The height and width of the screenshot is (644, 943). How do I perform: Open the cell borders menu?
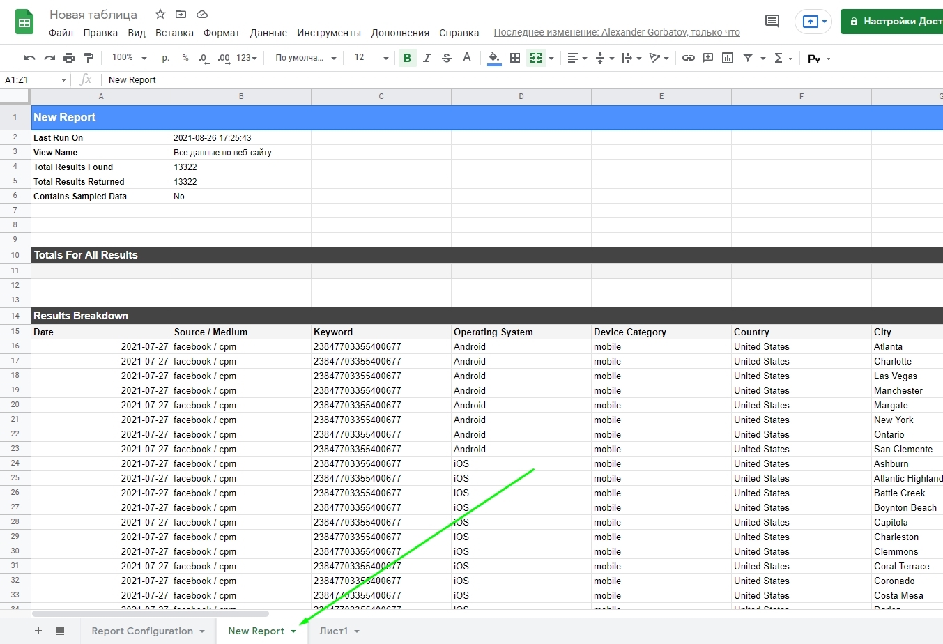515,58
